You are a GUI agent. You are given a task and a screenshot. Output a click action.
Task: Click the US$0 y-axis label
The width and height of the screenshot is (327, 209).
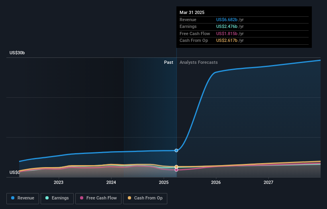coord(14,172)
